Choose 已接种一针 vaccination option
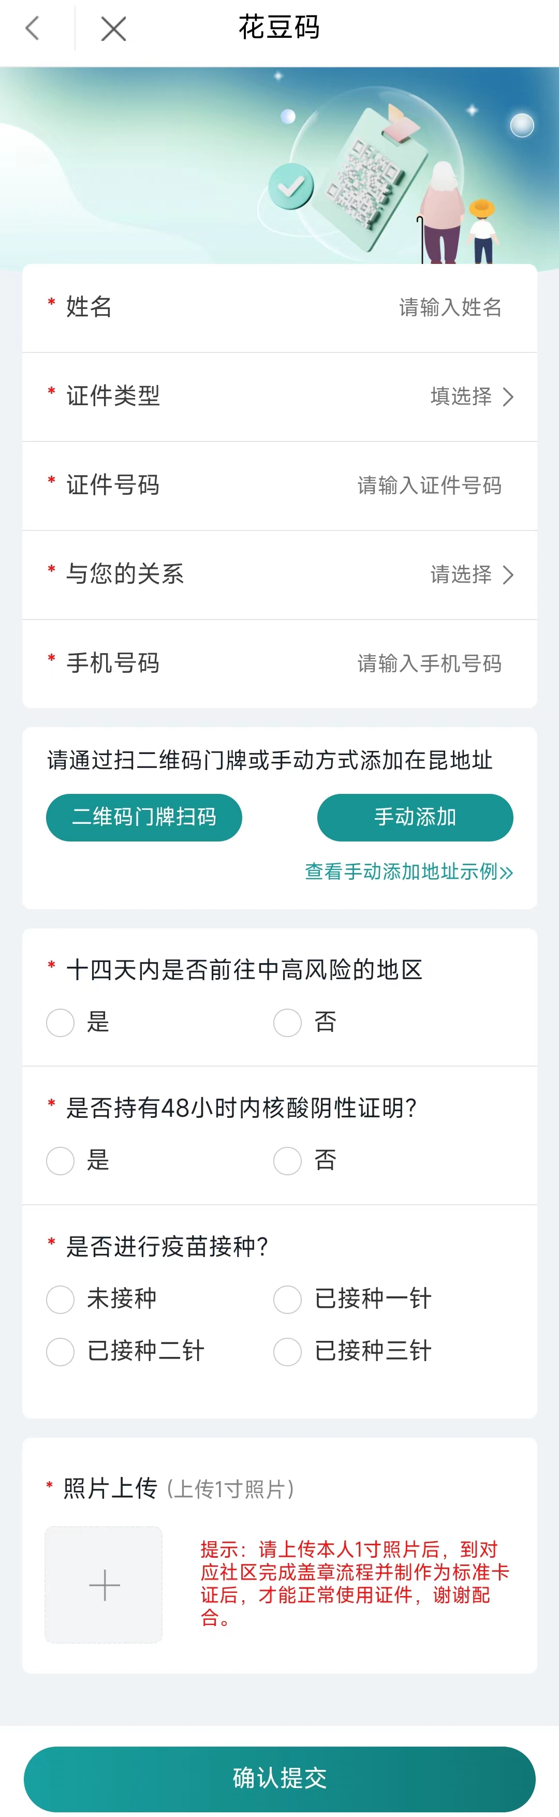 coord(288,1299)
